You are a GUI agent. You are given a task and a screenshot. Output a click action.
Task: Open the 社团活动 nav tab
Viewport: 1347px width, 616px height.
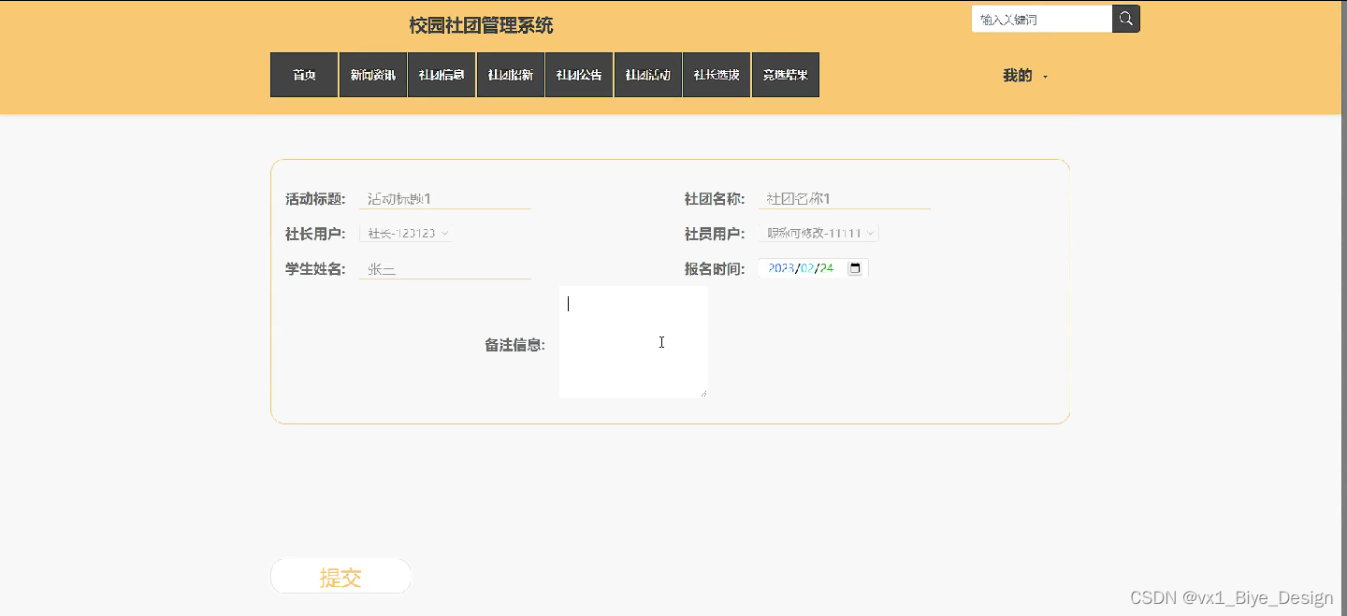tap(648, 75)
